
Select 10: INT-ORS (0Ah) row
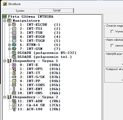point(39,93)
